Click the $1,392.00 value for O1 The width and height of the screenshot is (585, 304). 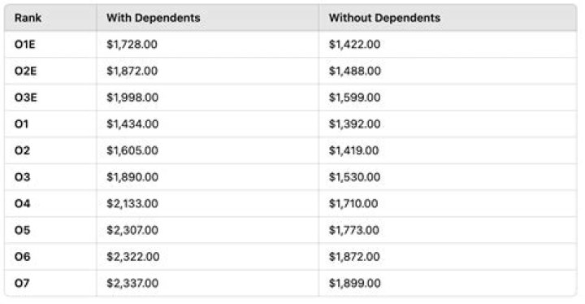(354, 124)
